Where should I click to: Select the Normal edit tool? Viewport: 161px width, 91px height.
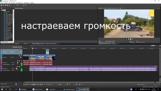tap(45, 84)
